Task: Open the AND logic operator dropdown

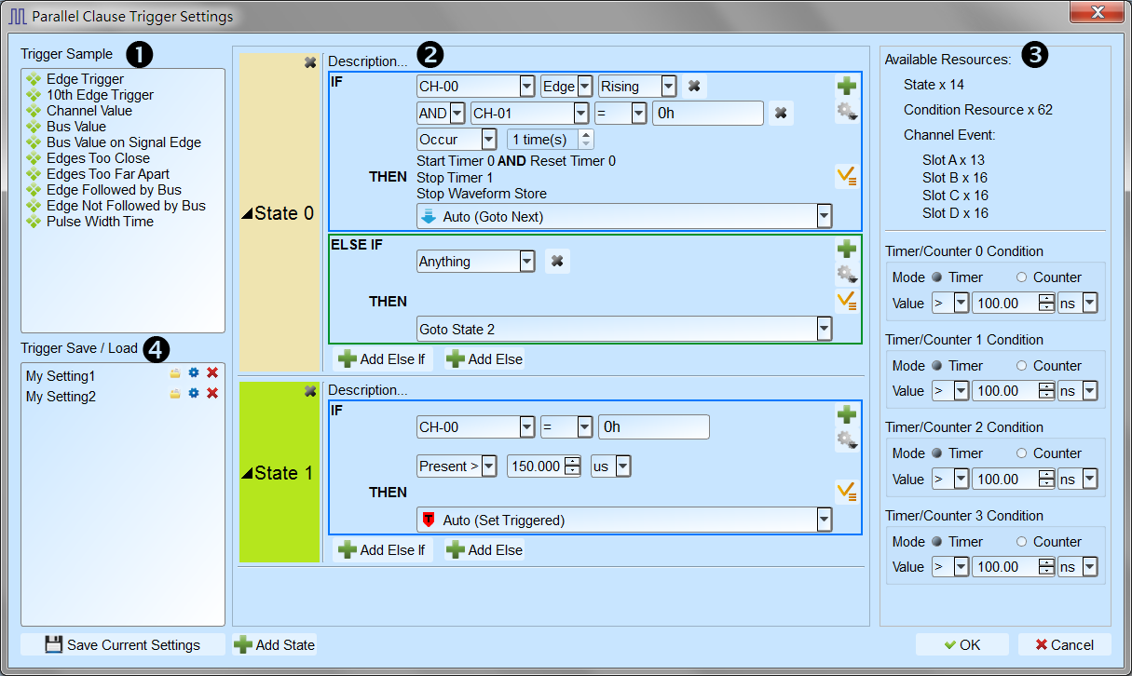Action: click(457, 114)
